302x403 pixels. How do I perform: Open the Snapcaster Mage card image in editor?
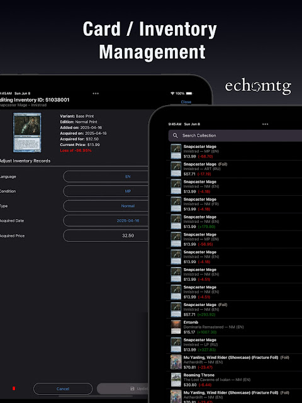[27, 132]
